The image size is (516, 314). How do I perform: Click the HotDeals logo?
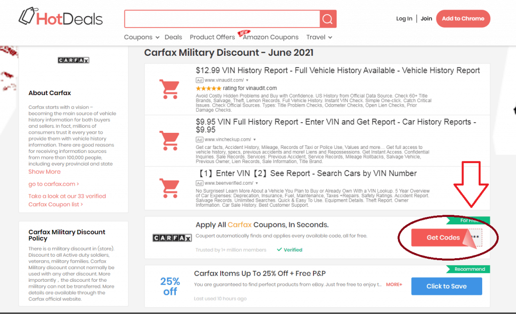coord(60,17)
